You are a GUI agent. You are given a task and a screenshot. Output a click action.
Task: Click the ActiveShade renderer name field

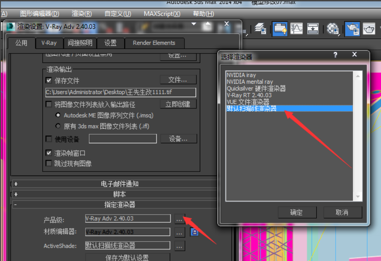[128, 245]
